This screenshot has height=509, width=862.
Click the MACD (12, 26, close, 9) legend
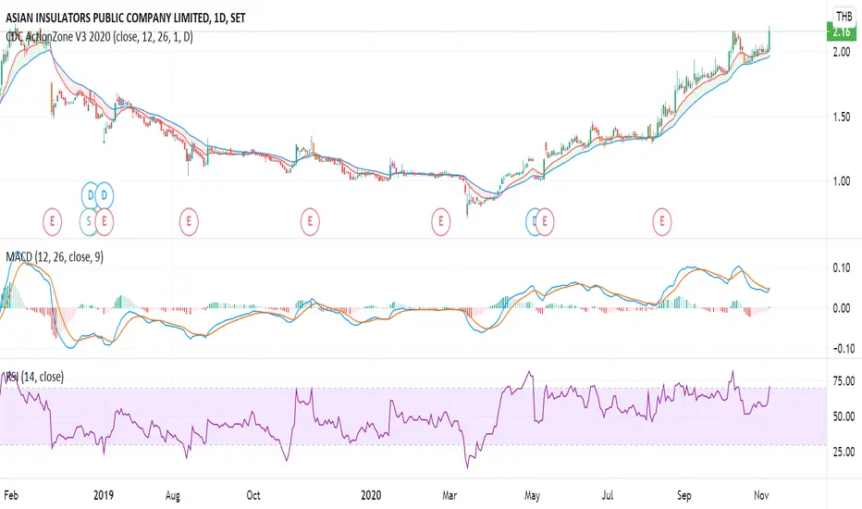click(55, 257)
